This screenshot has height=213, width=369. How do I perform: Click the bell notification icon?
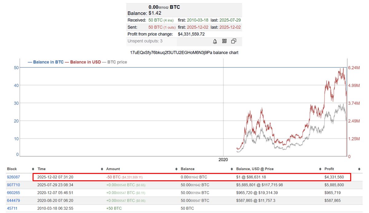(x=215, y=41)
